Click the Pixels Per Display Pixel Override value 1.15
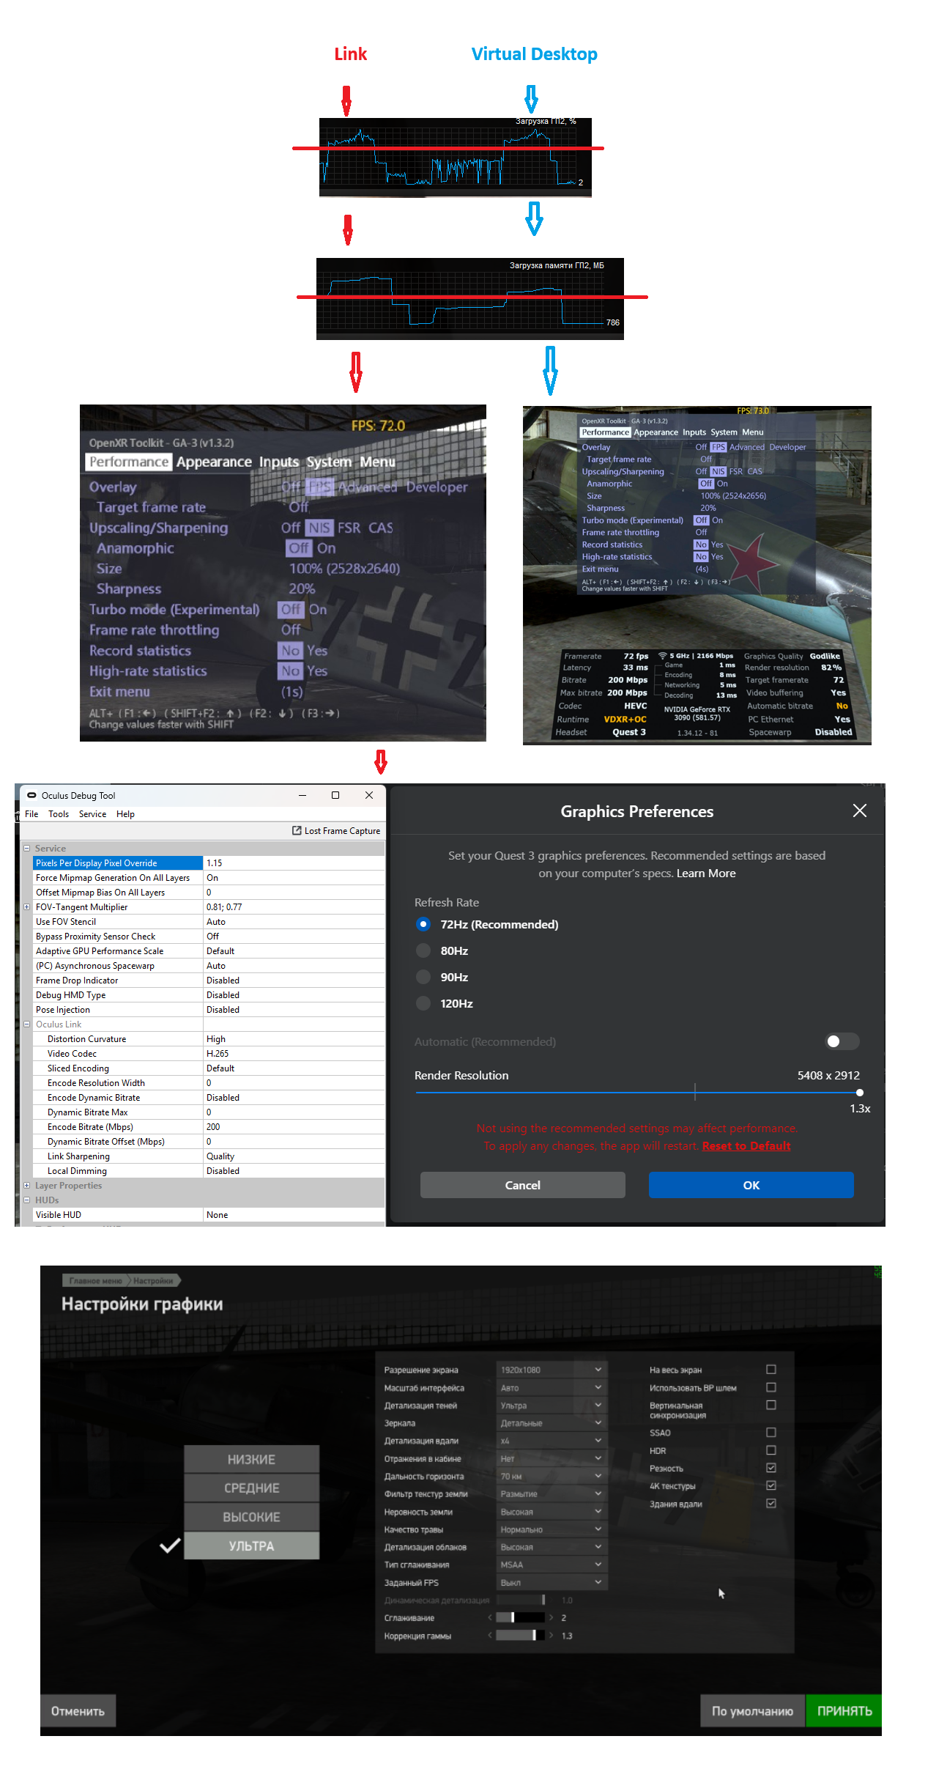Viewport: 947px width, 1780px height. click(294, 863)
